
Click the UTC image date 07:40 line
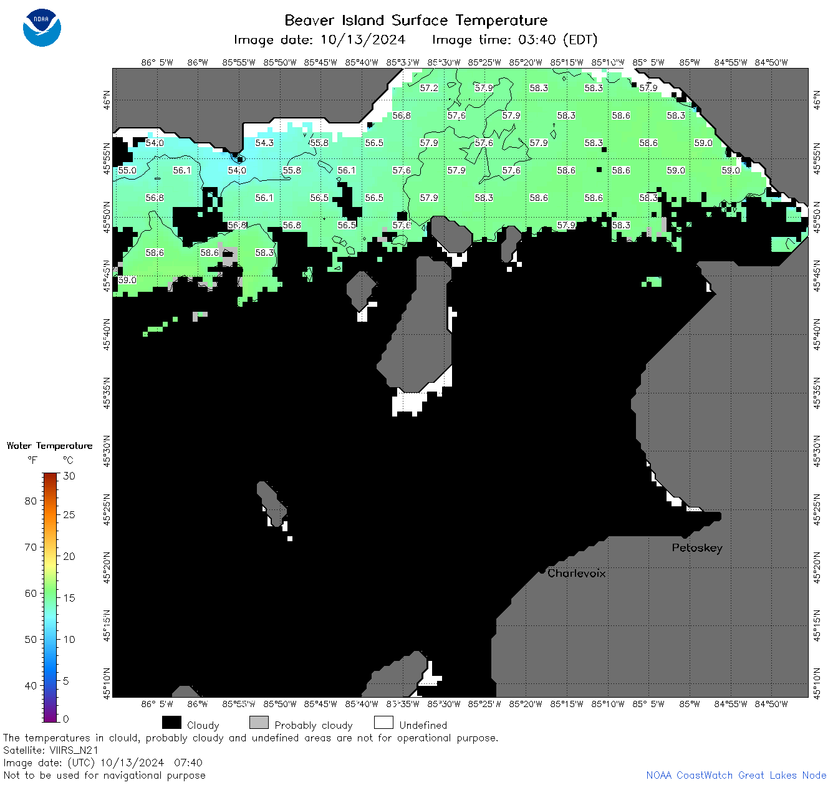point(103,763)
